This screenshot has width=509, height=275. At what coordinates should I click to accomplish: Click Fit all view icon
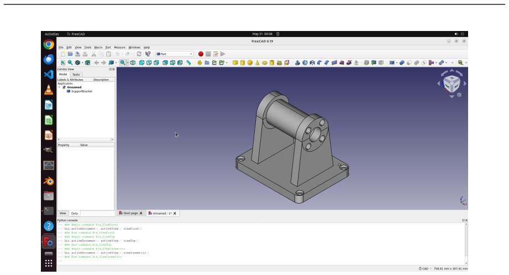pos(62,63)
